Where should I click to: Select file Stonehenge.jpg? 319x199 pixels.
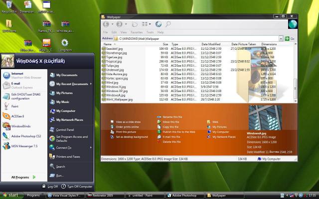[x=116, y=53]
